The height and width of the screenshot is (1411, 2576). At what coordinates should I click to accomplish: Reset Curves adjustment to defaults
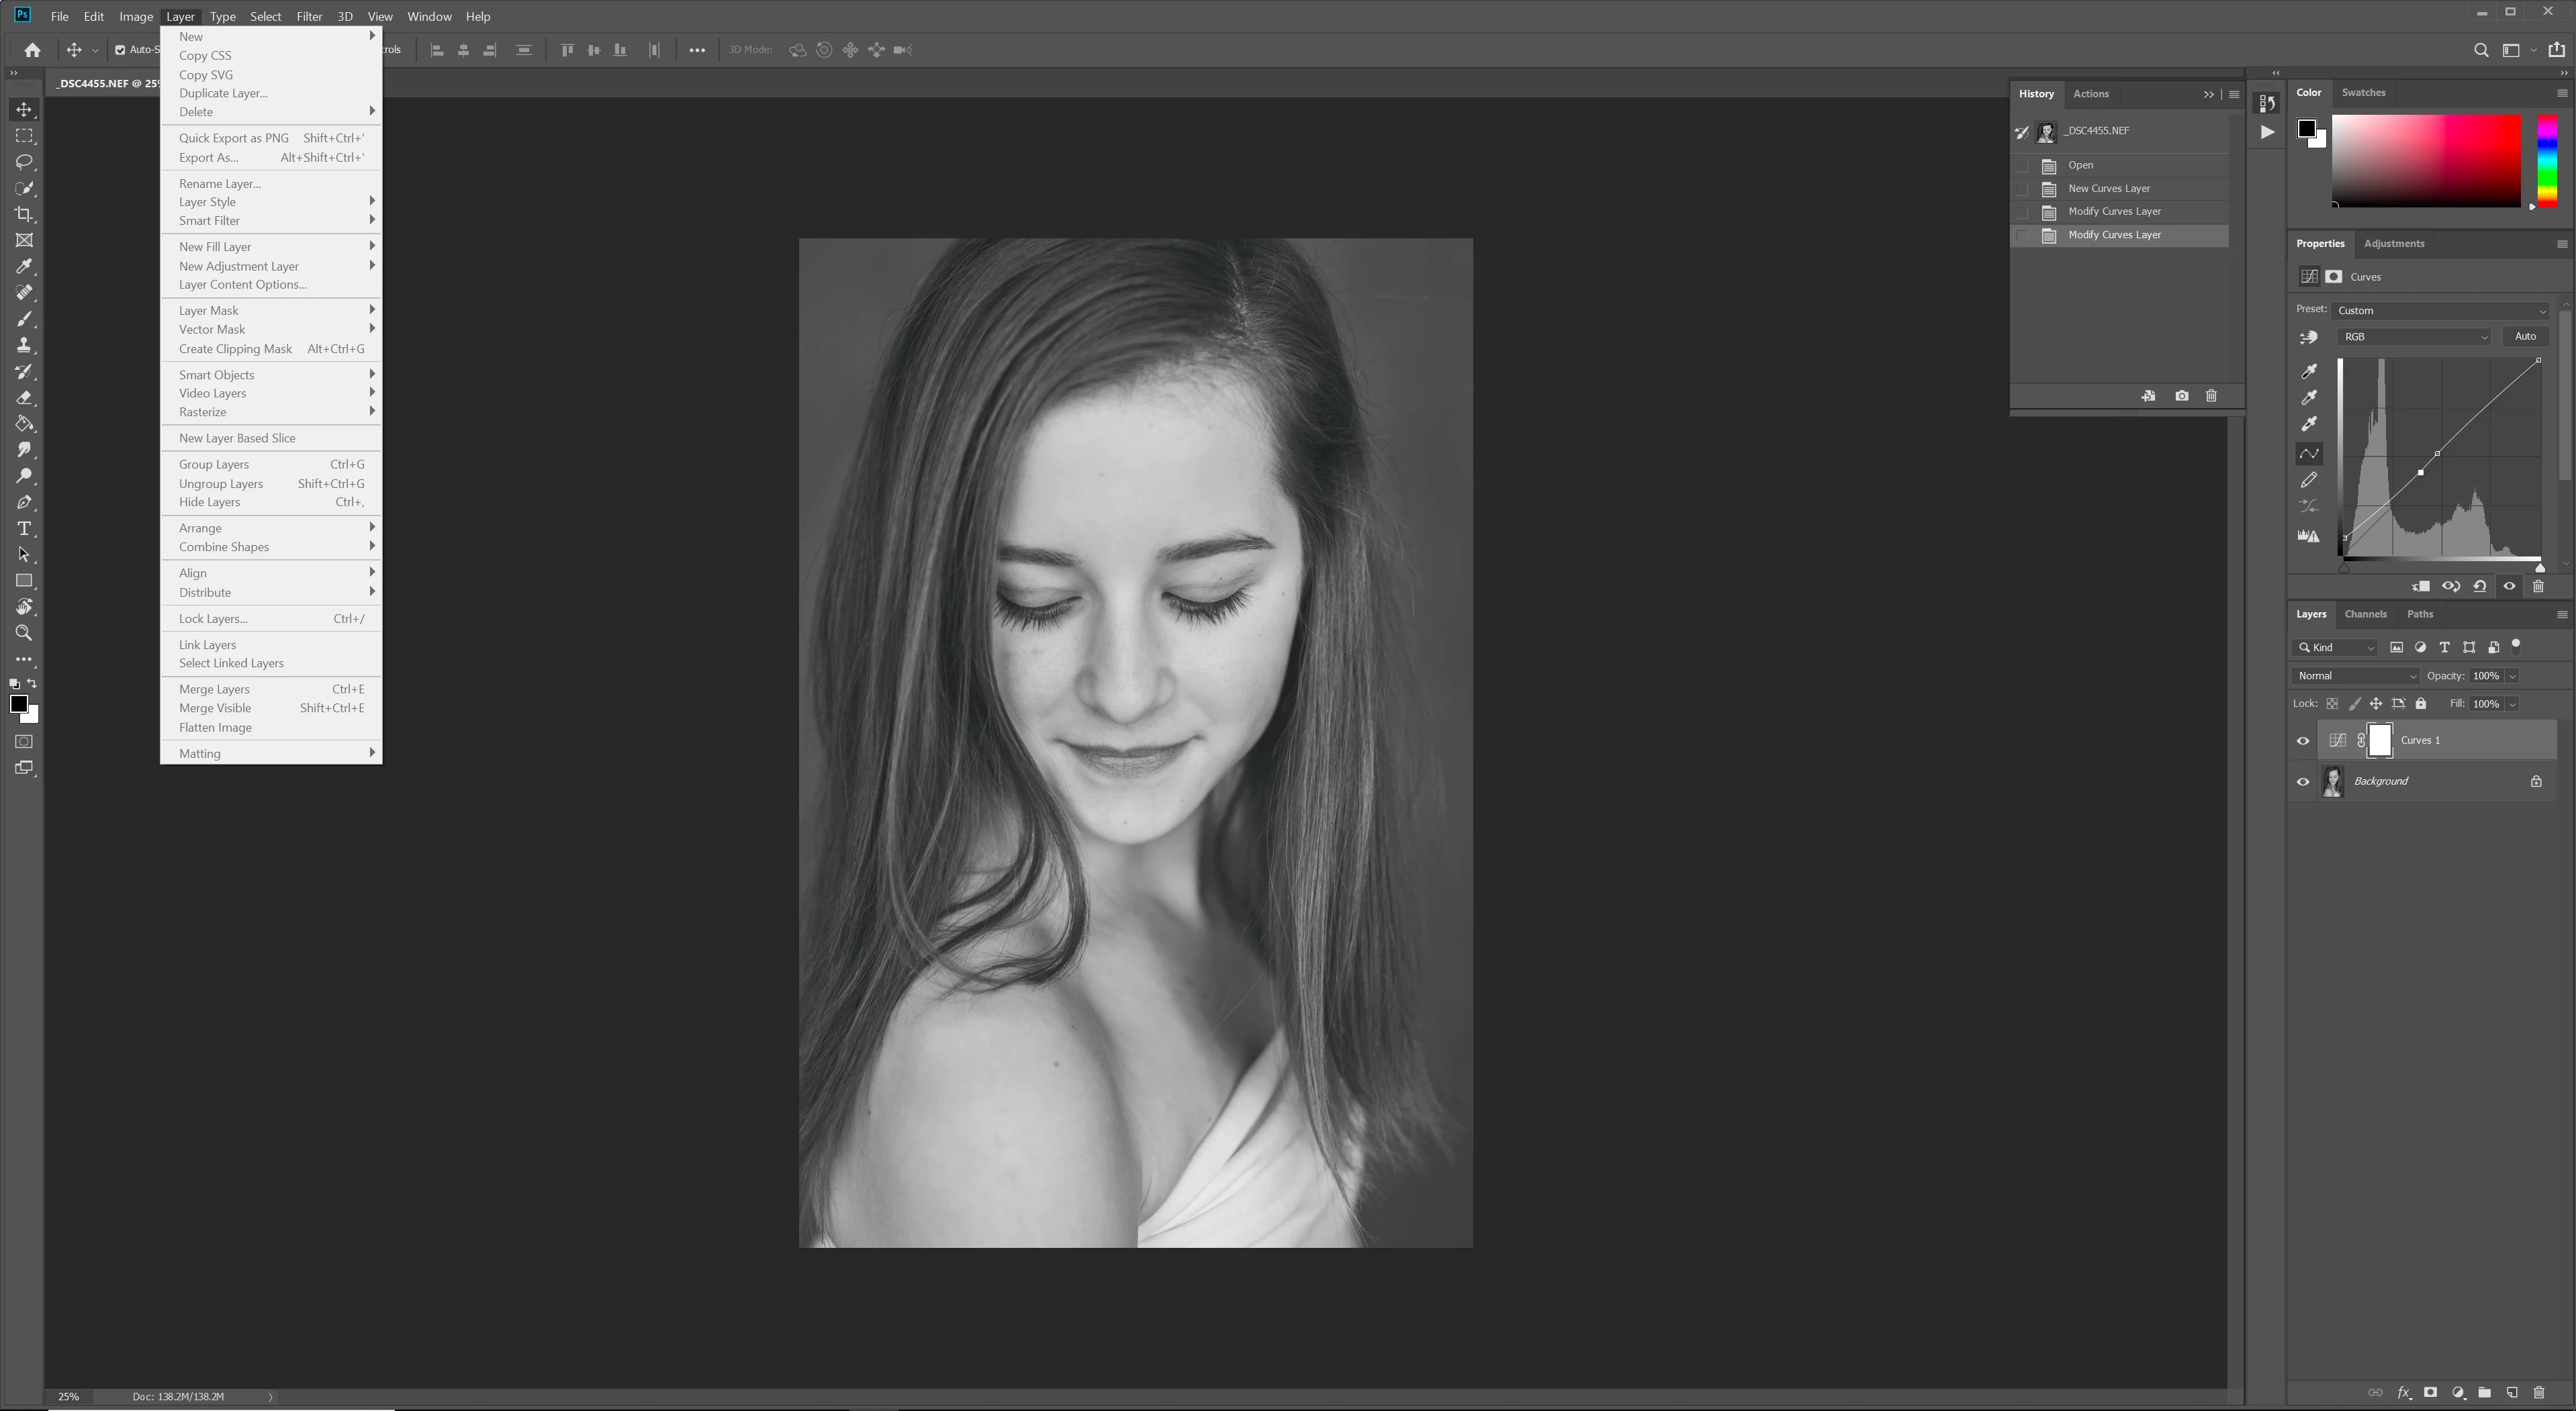(x=2480, y=587)
